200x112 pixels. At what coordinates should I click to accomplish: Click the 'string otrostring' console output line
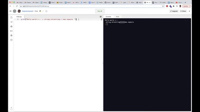(x=120, y=22)
